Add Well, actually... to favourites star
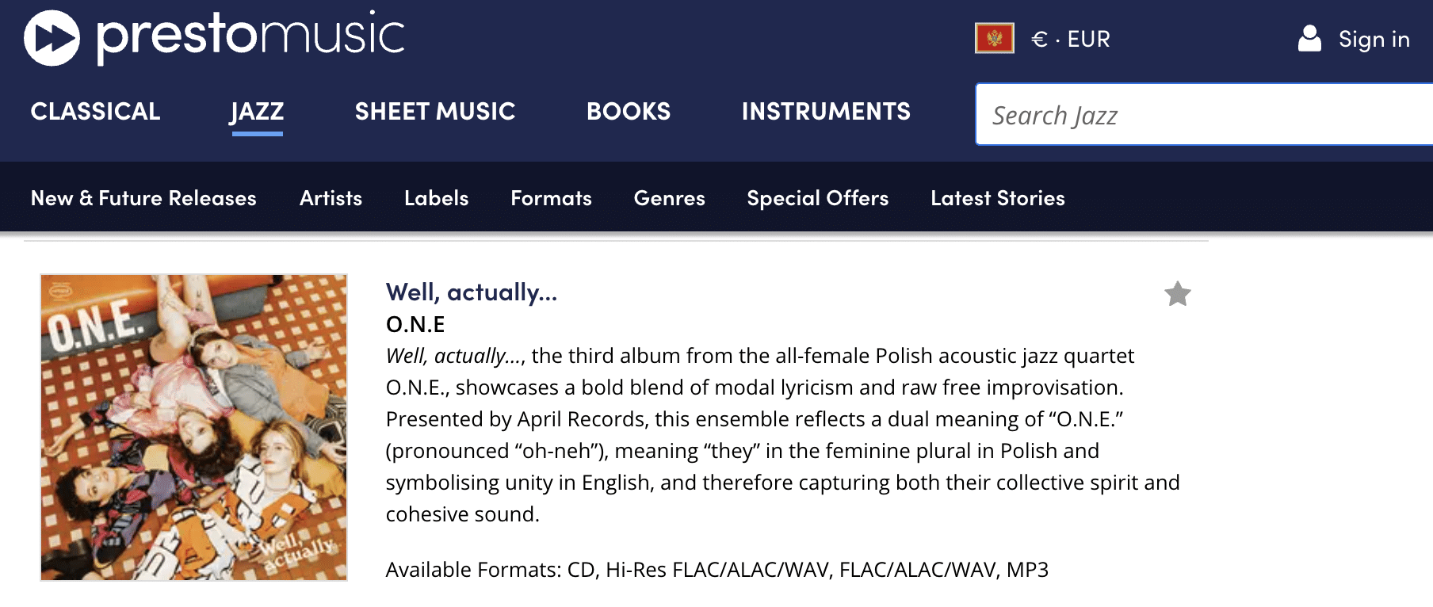 pyautogui.click(x=1178, y=294)
